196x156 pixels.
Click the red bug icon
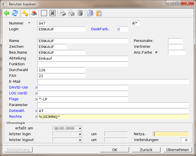(34, 13)
